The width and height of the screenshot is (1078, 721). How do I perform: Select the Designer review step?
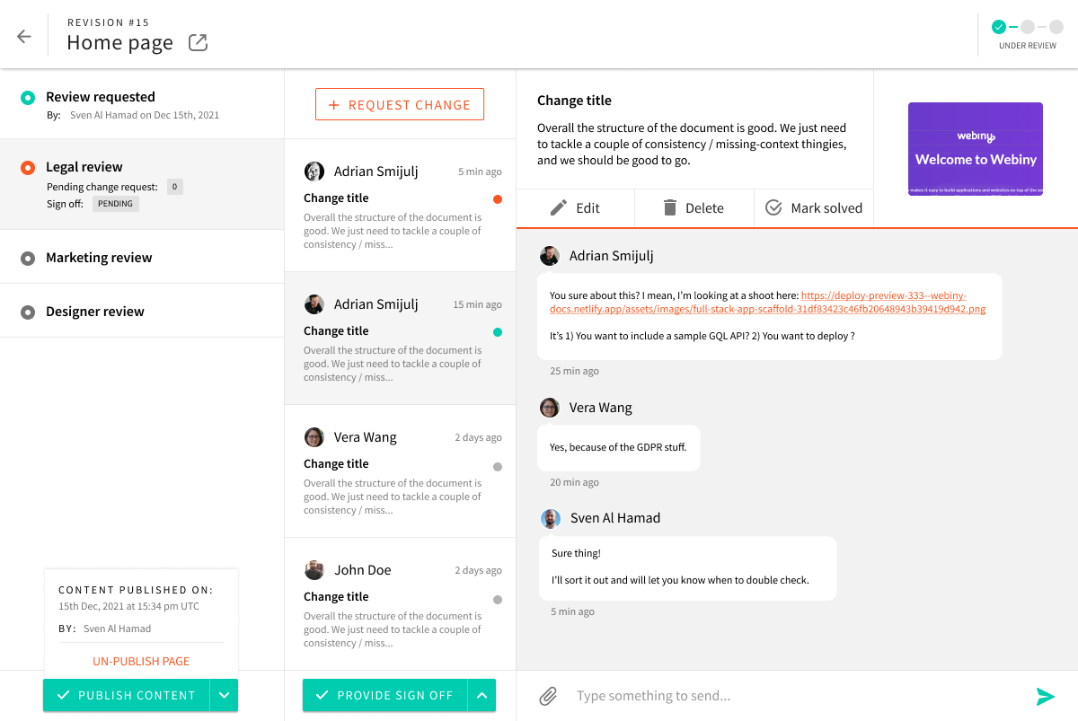tap(94, 311)
